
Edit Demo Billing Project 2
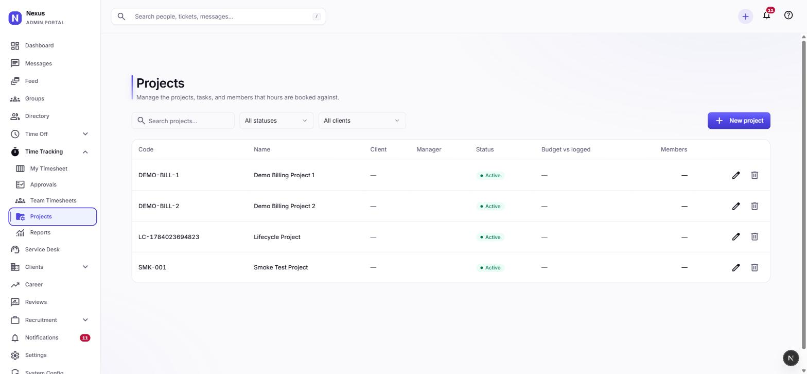(736, 206)
